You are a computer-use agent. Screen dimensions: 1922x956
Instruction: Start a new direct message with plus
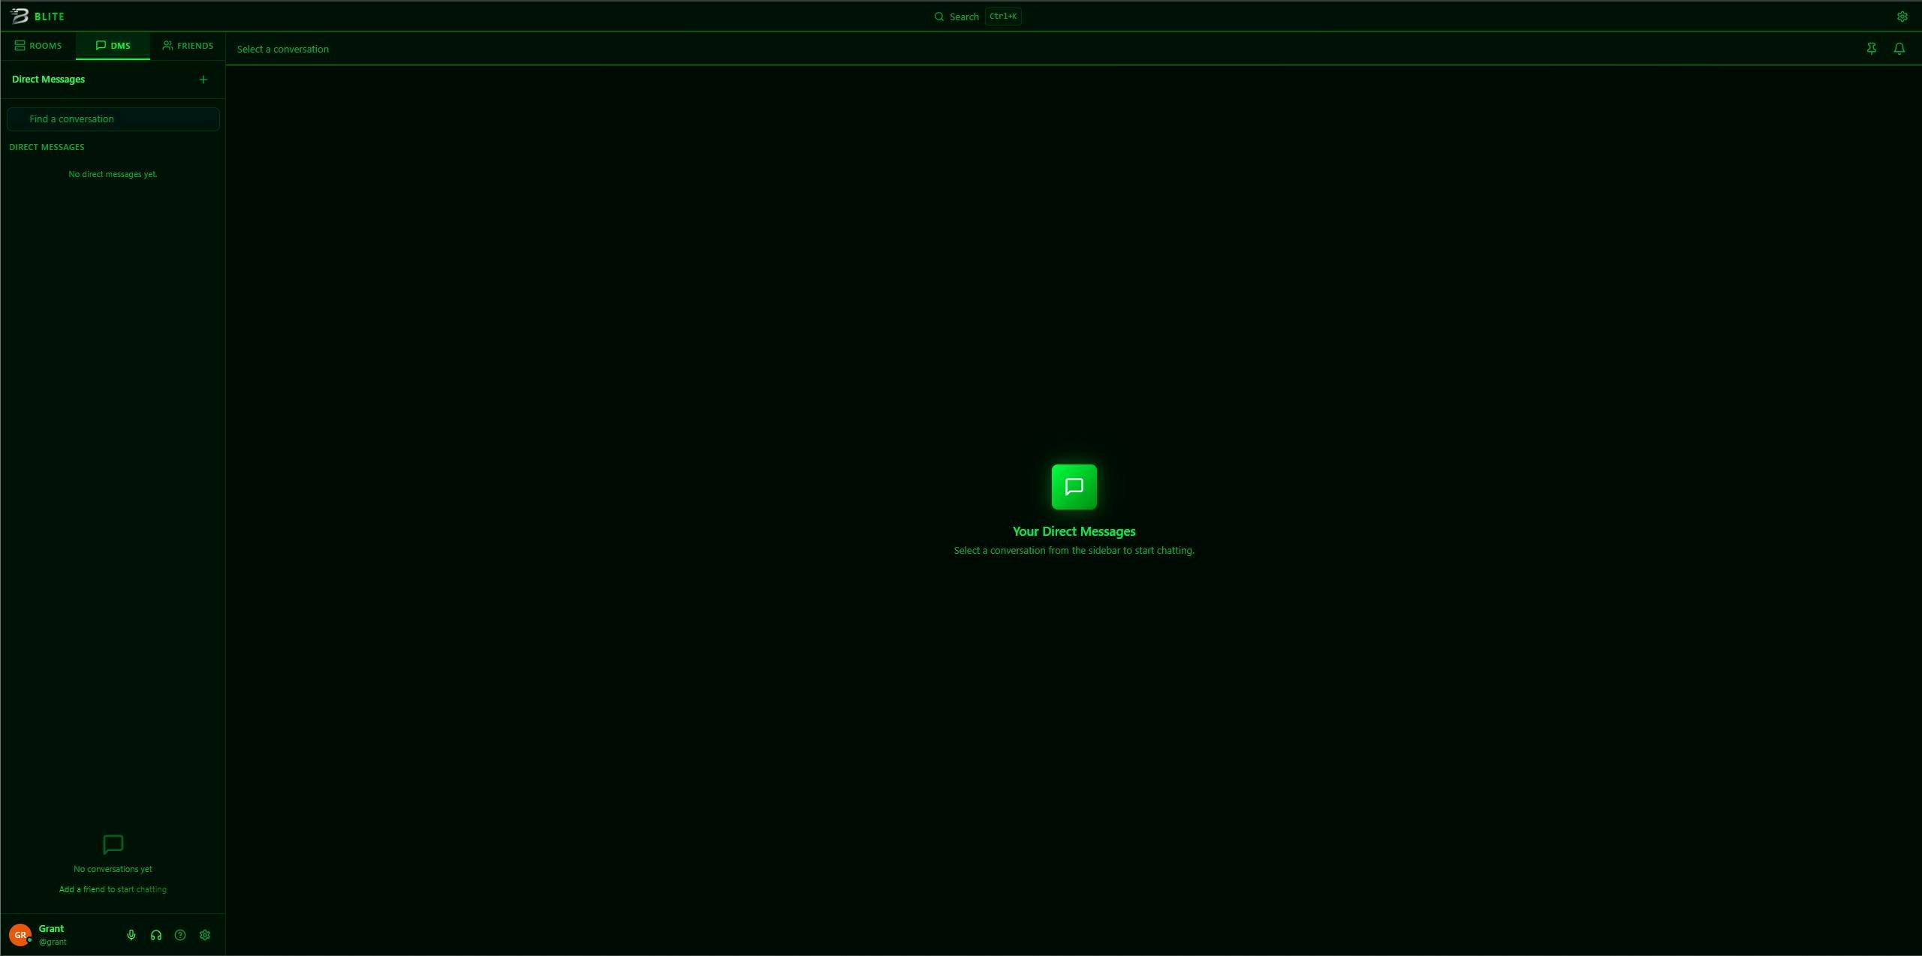tap(203, 80)
